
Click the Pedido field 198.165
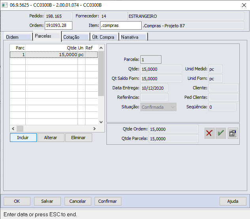[59, 16]
